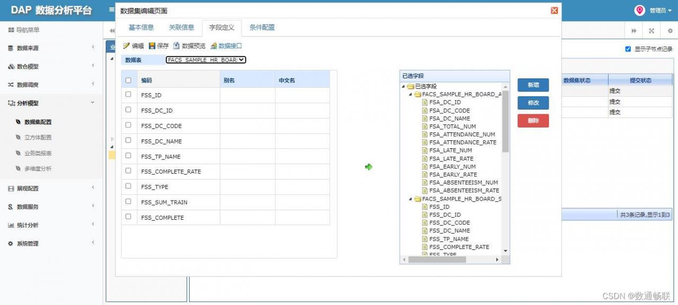
Task: Click the 管理员 user avatar icon
Action: click(639, 10)
